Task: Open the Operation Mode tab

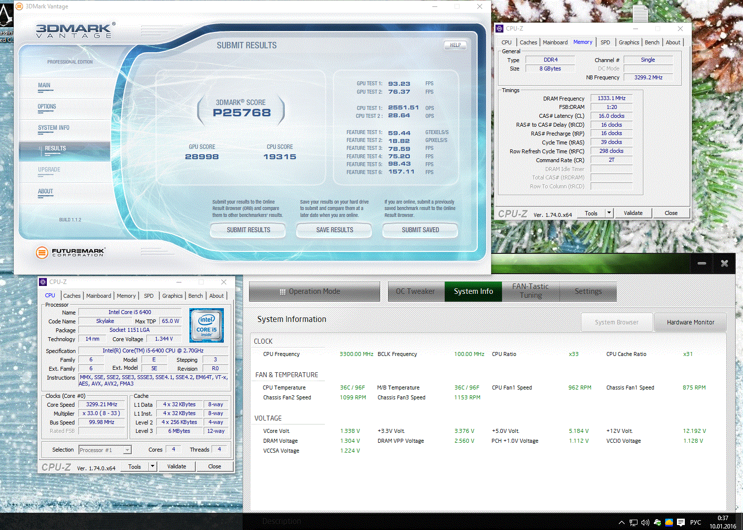Action: pos(315,291)
